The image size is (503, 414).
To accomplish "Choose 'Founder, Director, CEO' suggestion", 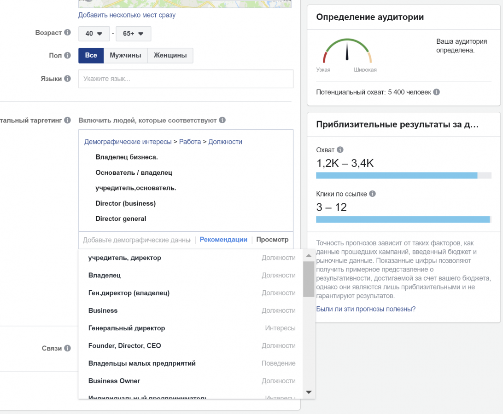I will tap(125, 345).
